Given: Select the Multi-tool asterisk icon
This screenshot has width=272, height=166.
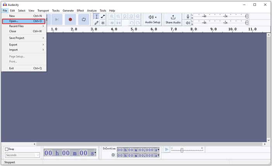Looking at the screenshot, I should coord(103,23).
